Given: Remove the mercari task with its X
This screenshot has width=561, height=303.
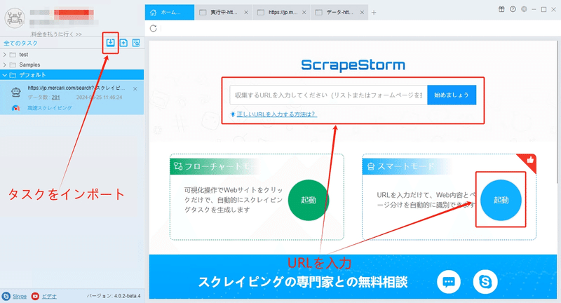Looking at the screenshot, I should tap(135, 88).
